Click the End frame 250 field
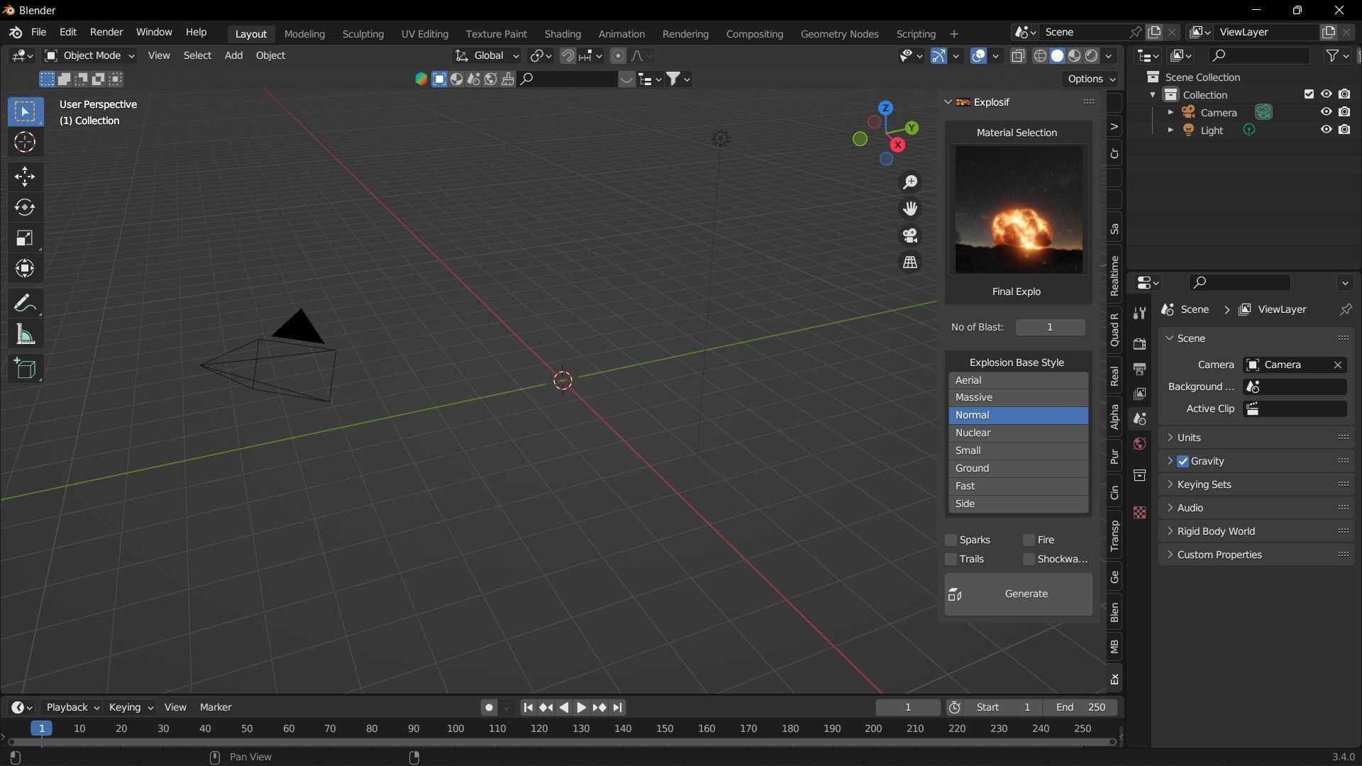This screenshot has width=1362, height=766. (1080, 707)
